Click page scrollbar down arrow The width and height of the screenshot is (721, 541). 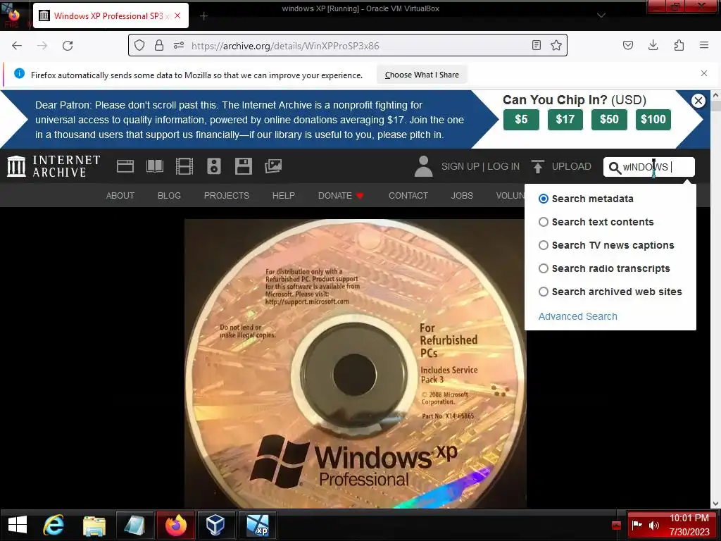click(x=715, y=503)
